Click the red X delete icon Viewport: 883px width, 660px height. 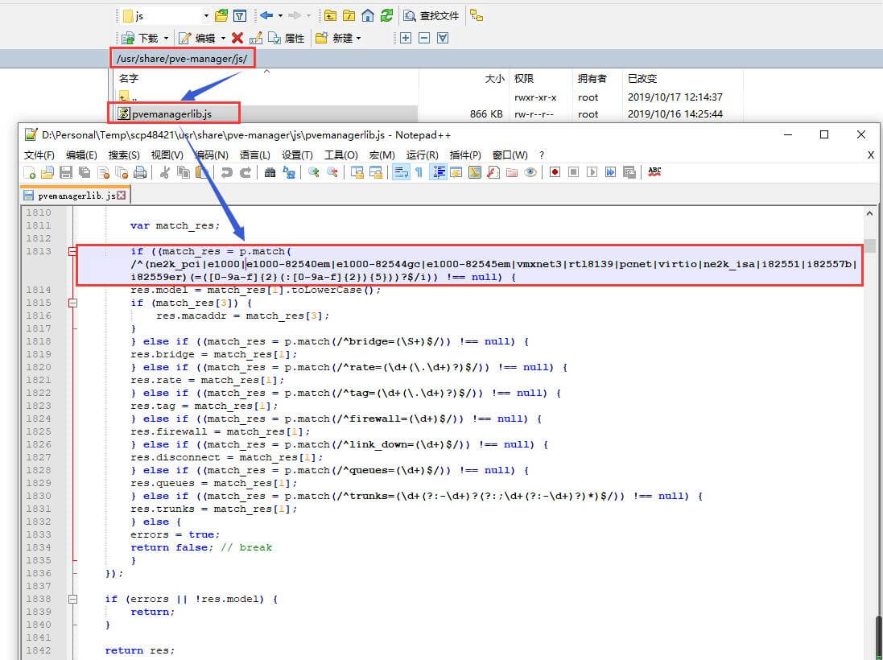coord(237,38)
